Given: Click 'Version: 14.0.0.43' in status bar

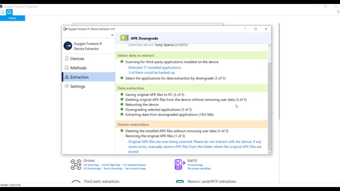Looking at the screenshot, I should point(10,185).
